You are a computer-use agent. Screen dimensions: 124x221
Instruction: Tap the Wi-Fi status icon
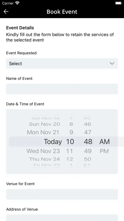point(17,3)
